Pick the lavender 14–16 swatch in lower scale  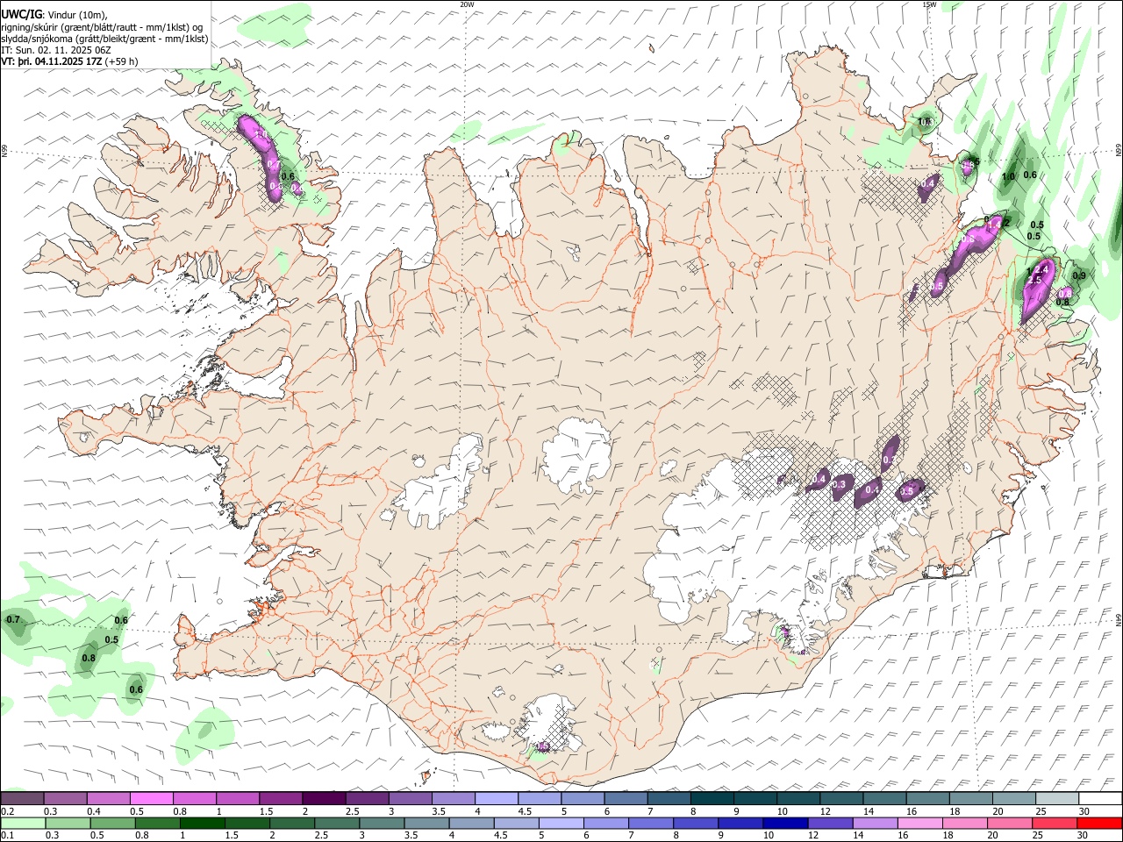876,823
